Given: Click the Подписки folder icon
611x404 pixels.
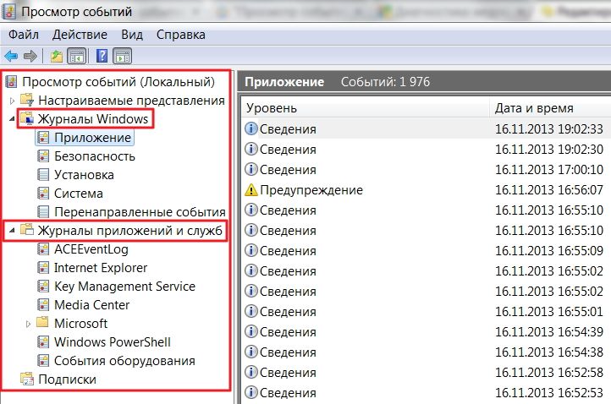Looking at the screenshot, I should [27, 379].
